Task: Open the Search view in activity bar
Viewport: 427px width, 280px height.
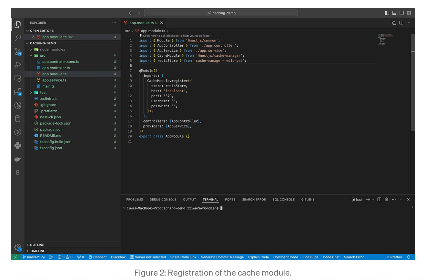Action: (18, 38)
